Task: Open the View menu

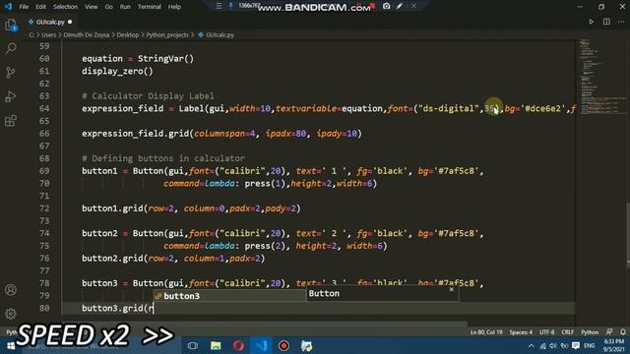Action: coord(92,7)
